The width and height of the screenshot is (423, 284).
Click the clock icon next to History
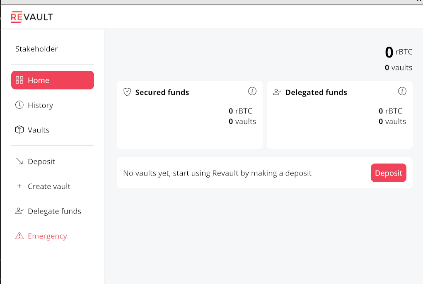click(19, 105)
